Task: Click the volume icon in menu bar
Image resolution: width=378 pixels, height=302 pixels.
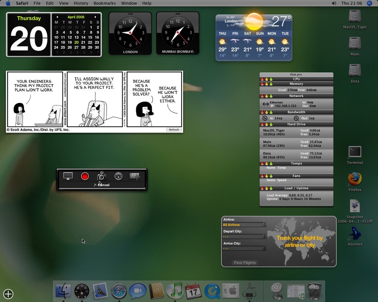Action: pyautogui.click(x=334, y=3)
